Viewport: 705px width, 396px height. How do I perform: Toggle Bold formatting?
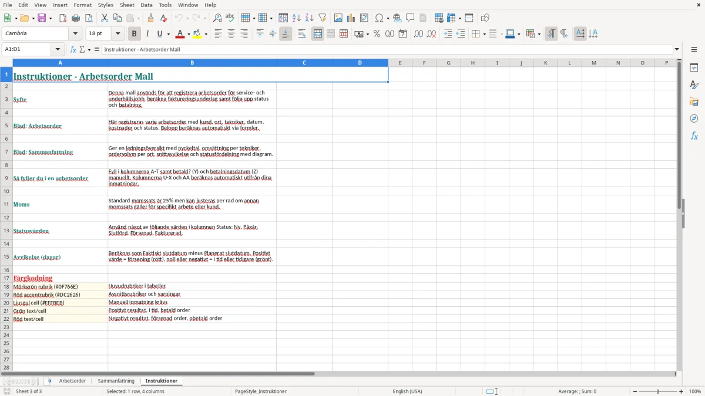coord(134,34)
